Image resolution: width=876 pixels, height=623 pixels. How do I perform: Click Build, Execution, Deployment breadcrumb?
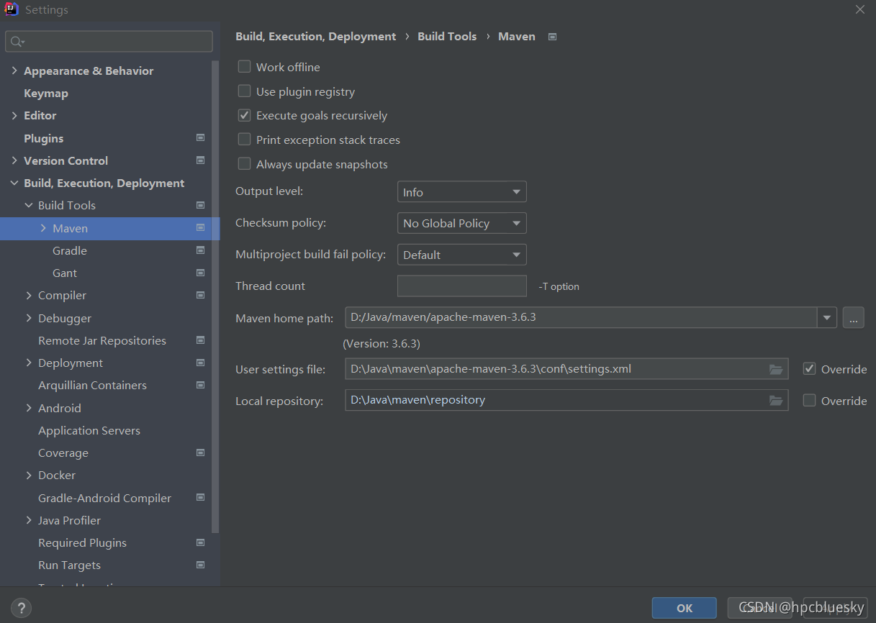point(316,36)
